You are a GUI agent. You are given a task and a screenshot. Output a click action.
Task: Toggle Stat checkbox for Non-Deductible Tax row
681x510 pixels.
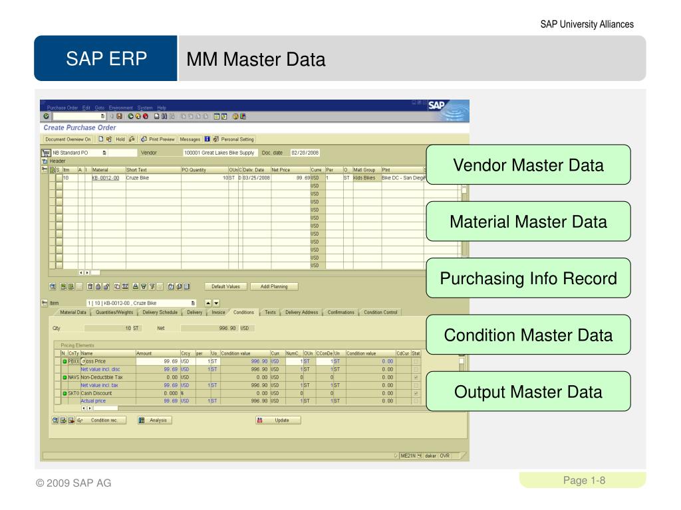(416, 377)
